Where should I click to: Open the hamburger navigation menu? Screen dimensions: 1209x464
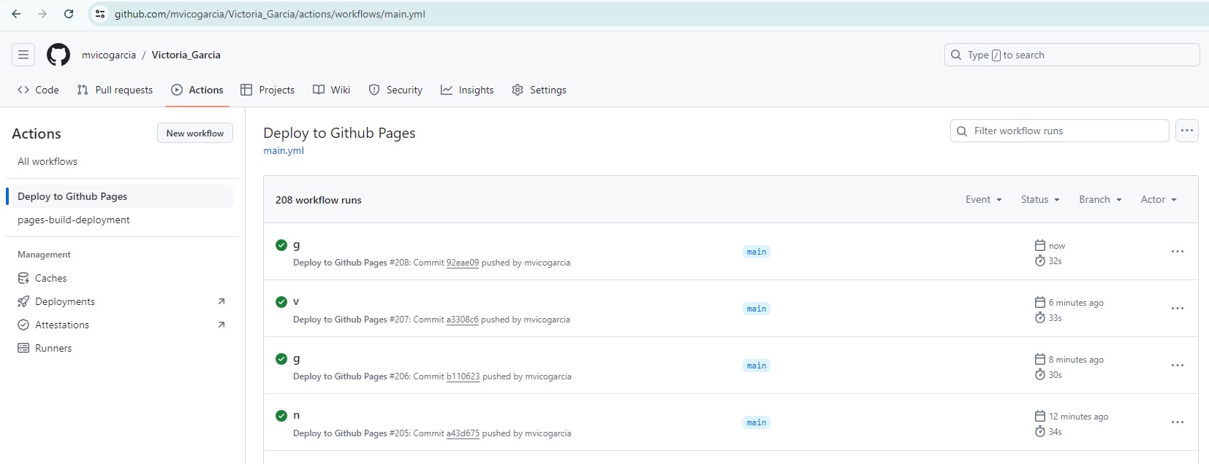coord(23,55)
